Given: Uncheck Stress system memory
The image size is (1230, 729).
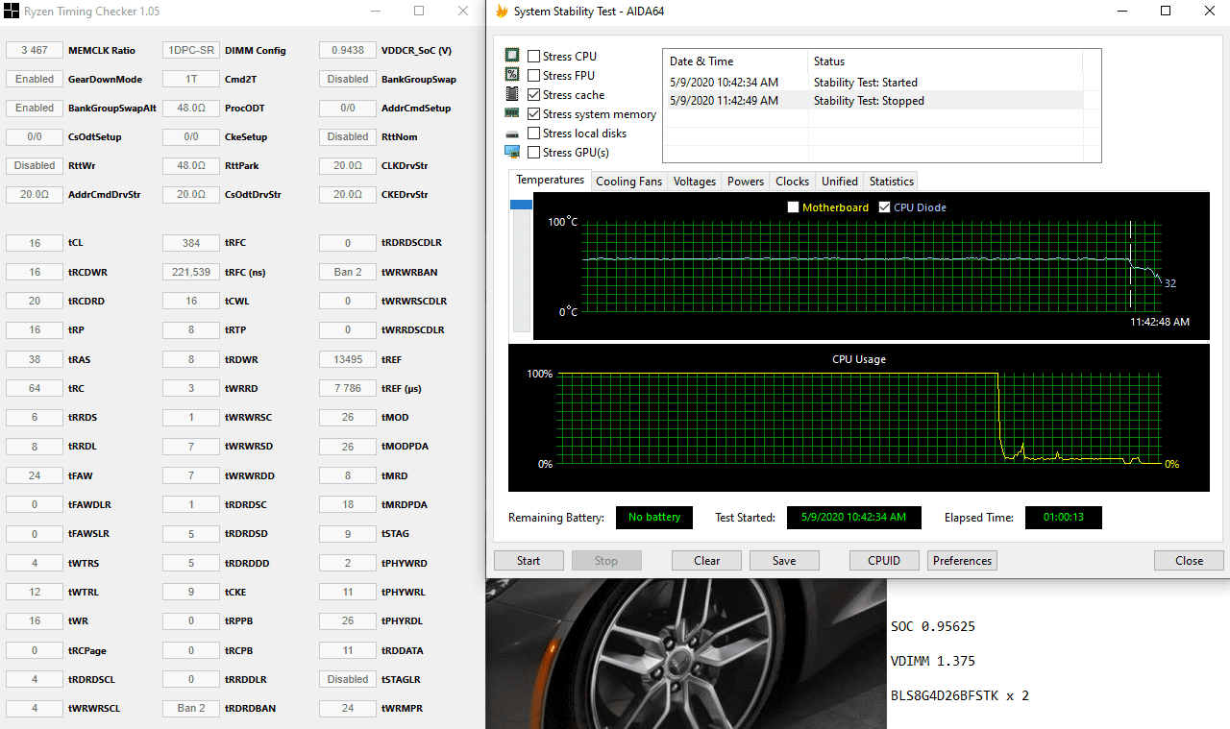Looking at the screenshot, I should pyautogui.click(x=533, y=114).
